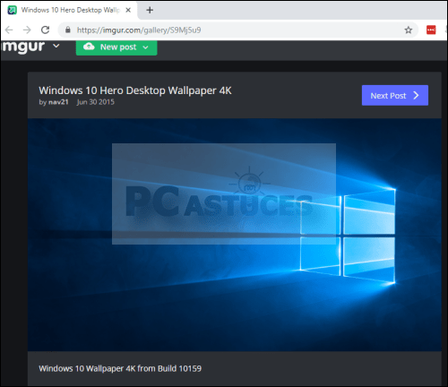Click the browser forward arrow
The height and width of the screenshot is (387, 448).
27,30
